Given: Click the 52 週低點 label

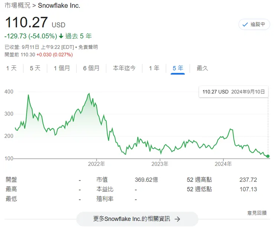Looking at the screenshot, I should pos(200,189).
